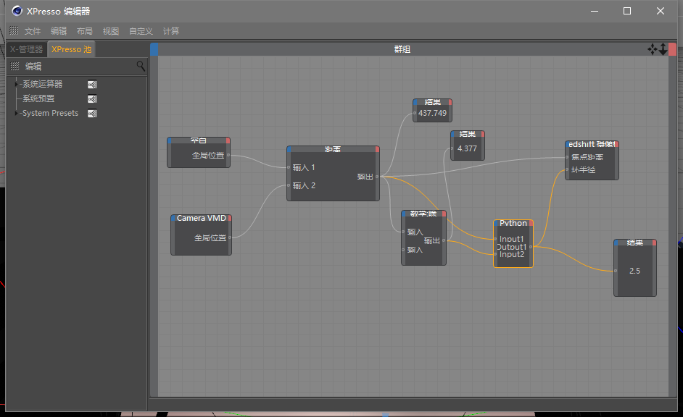Image resolution: width=683 pixels, height=417 pixels.
Task: Expand the System Presets tree item
Action: (x=17, y=113)
